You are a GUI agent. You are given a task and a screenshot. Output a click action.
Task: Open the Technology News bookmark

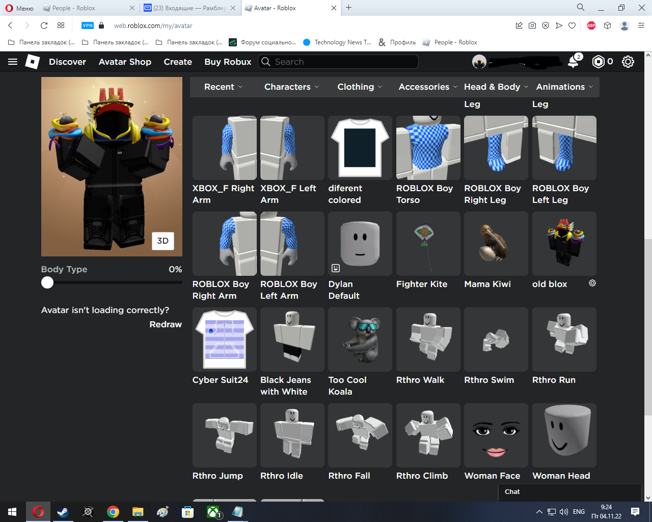pos(337,42)
